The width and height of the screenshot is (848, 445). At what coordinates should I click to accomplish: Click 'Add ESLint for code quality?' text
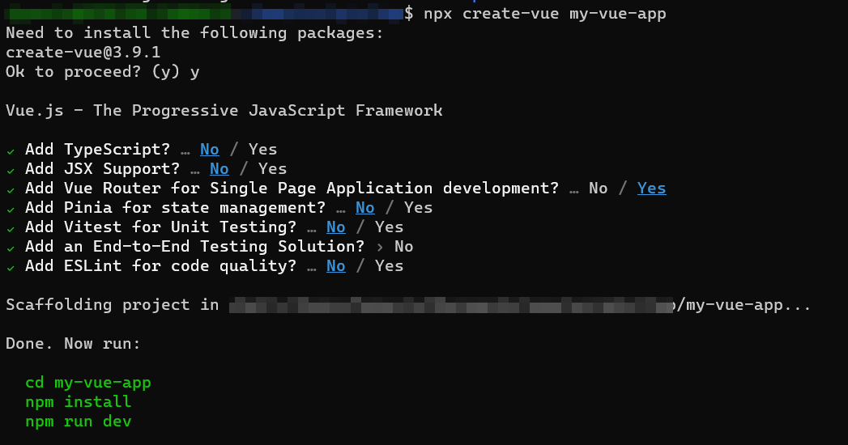pyautogui.click(x=160, y=266)
